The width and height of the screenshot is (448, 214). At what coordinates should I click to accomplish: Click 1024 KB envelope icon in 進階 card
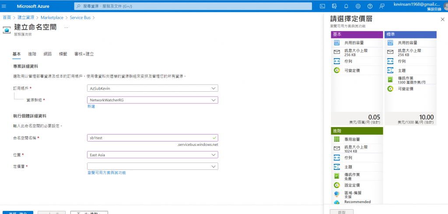click(x=337, y=148)
